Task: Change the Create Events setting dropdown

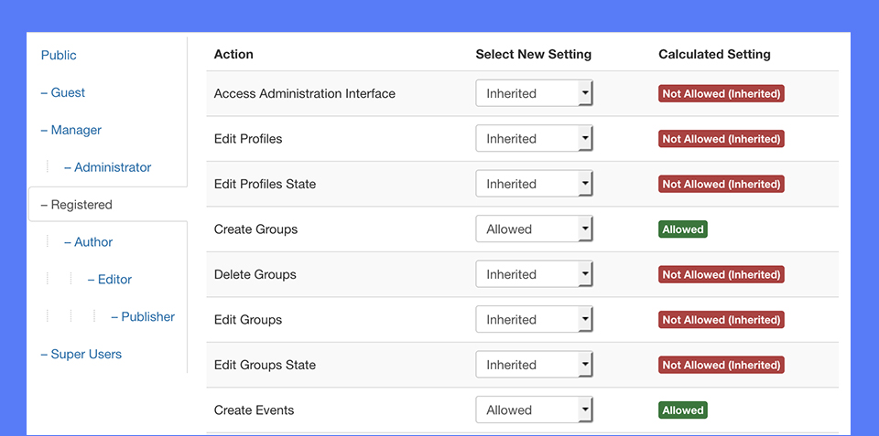Action: [x=534, y=410]
